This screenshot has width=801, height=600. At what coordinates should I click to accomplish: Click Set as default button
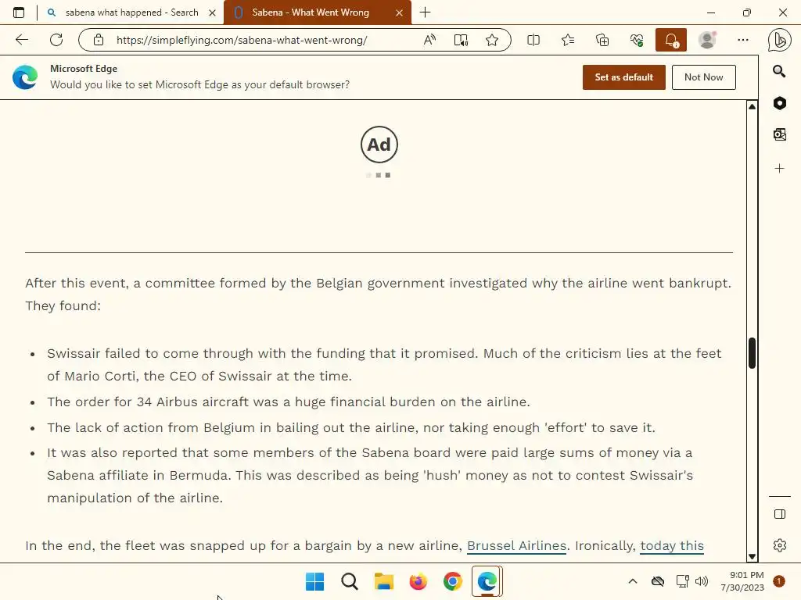[x=623, y=77]
